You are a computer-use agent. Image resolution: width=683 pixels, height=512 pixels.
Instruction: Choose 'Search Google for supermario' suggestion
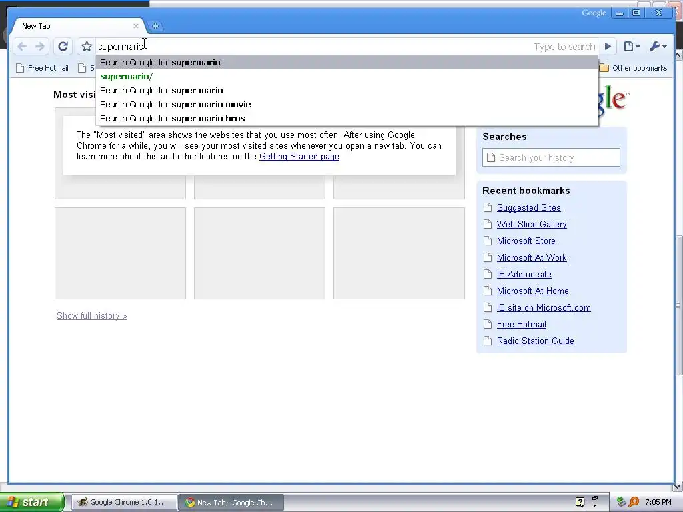[347, 62]
